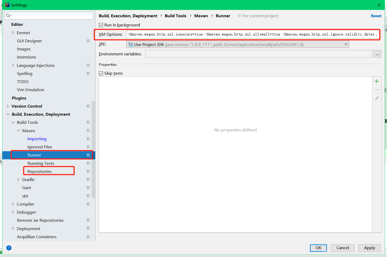Click the magnifier icon in the settings search box
The height and width of the screenshot is (257, 387).
coord(8,16)
